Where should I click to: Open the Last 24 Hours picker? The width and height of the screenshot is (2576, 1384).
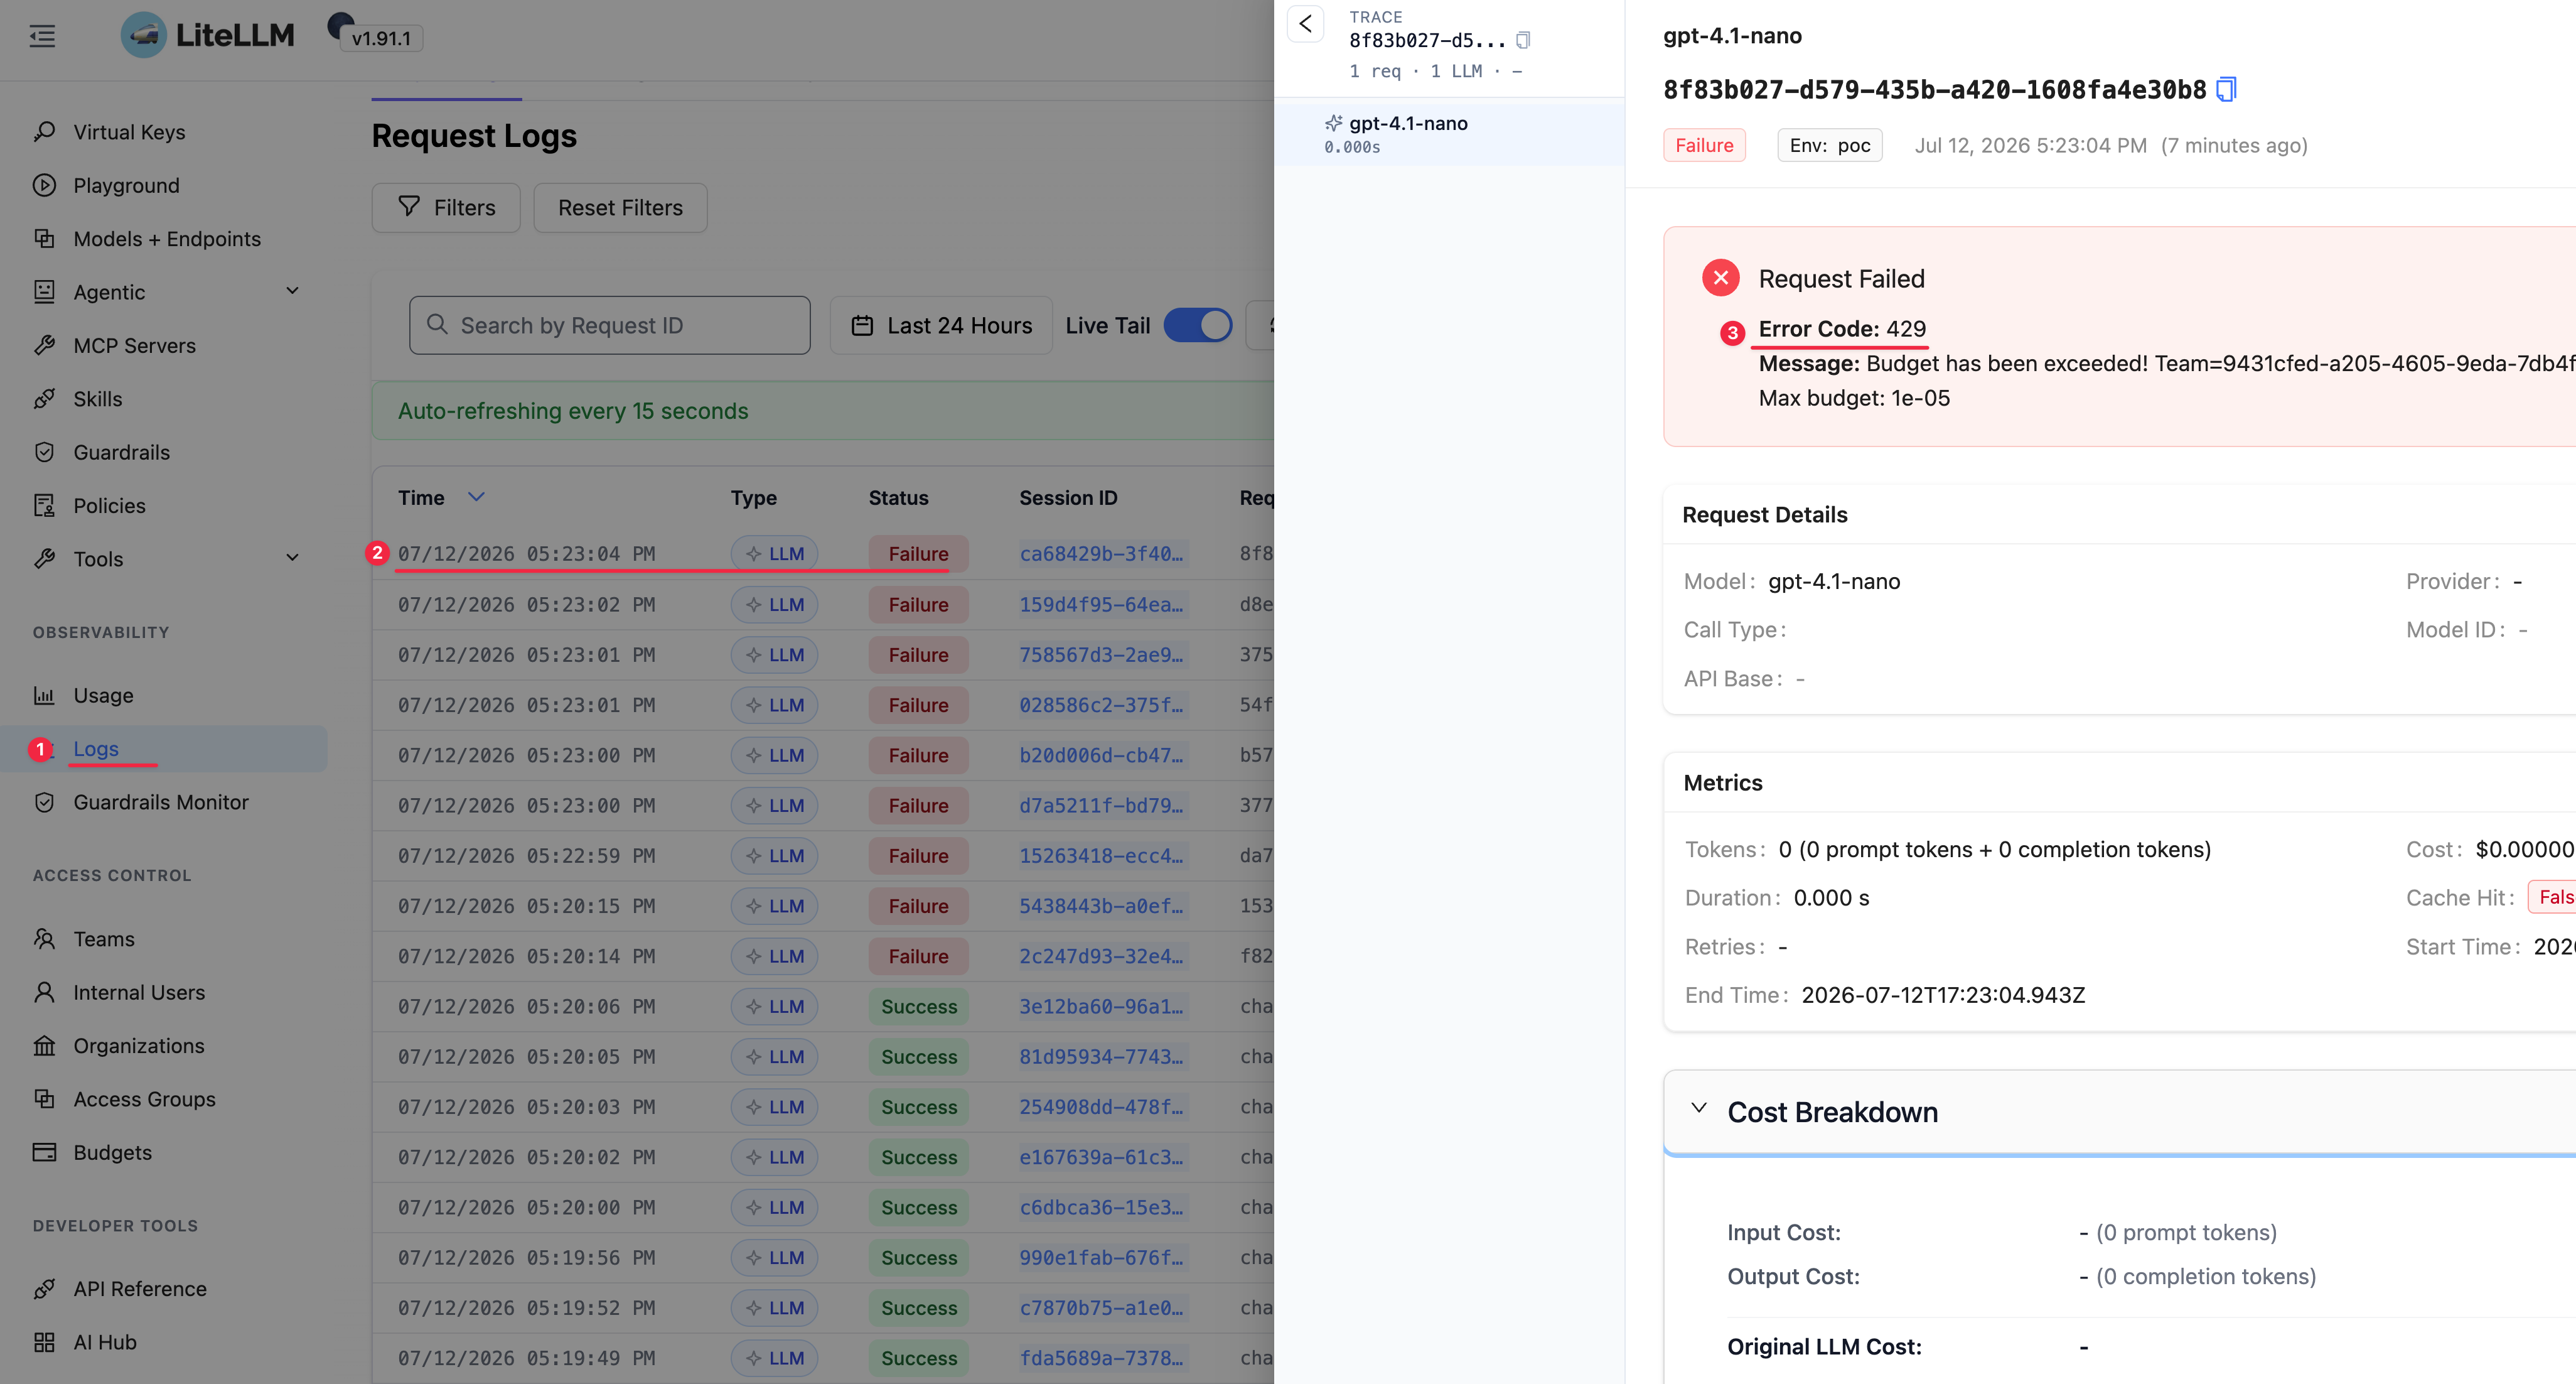click(x=940, y=325)
